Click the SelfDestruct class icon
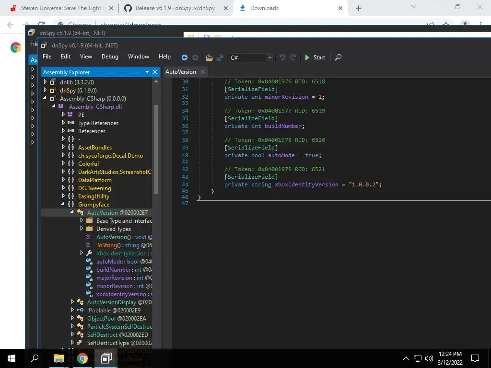The width and height of the screenshot is (491, 368). click(x=80, y=334)
